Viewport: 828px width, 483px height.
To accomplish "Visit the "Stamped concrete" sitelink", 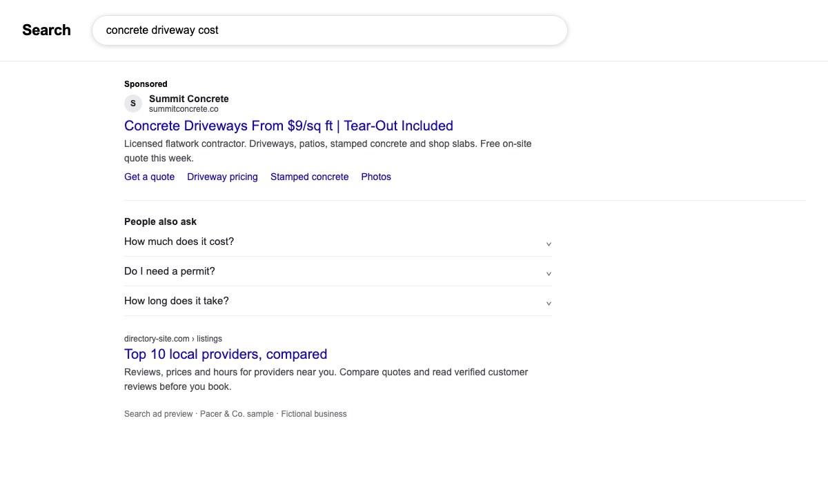I will (309, 177).
